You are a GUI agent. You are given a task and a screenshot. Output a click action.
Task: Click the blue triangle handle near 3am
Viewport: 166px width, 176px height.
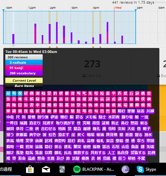click(x=136, y=10)
